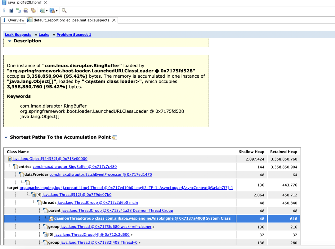The width and height of the screenshot is (335, 249).
Task: Open the Daemon Thread Group @ 0x712c41a28 link
Action: 117,210
